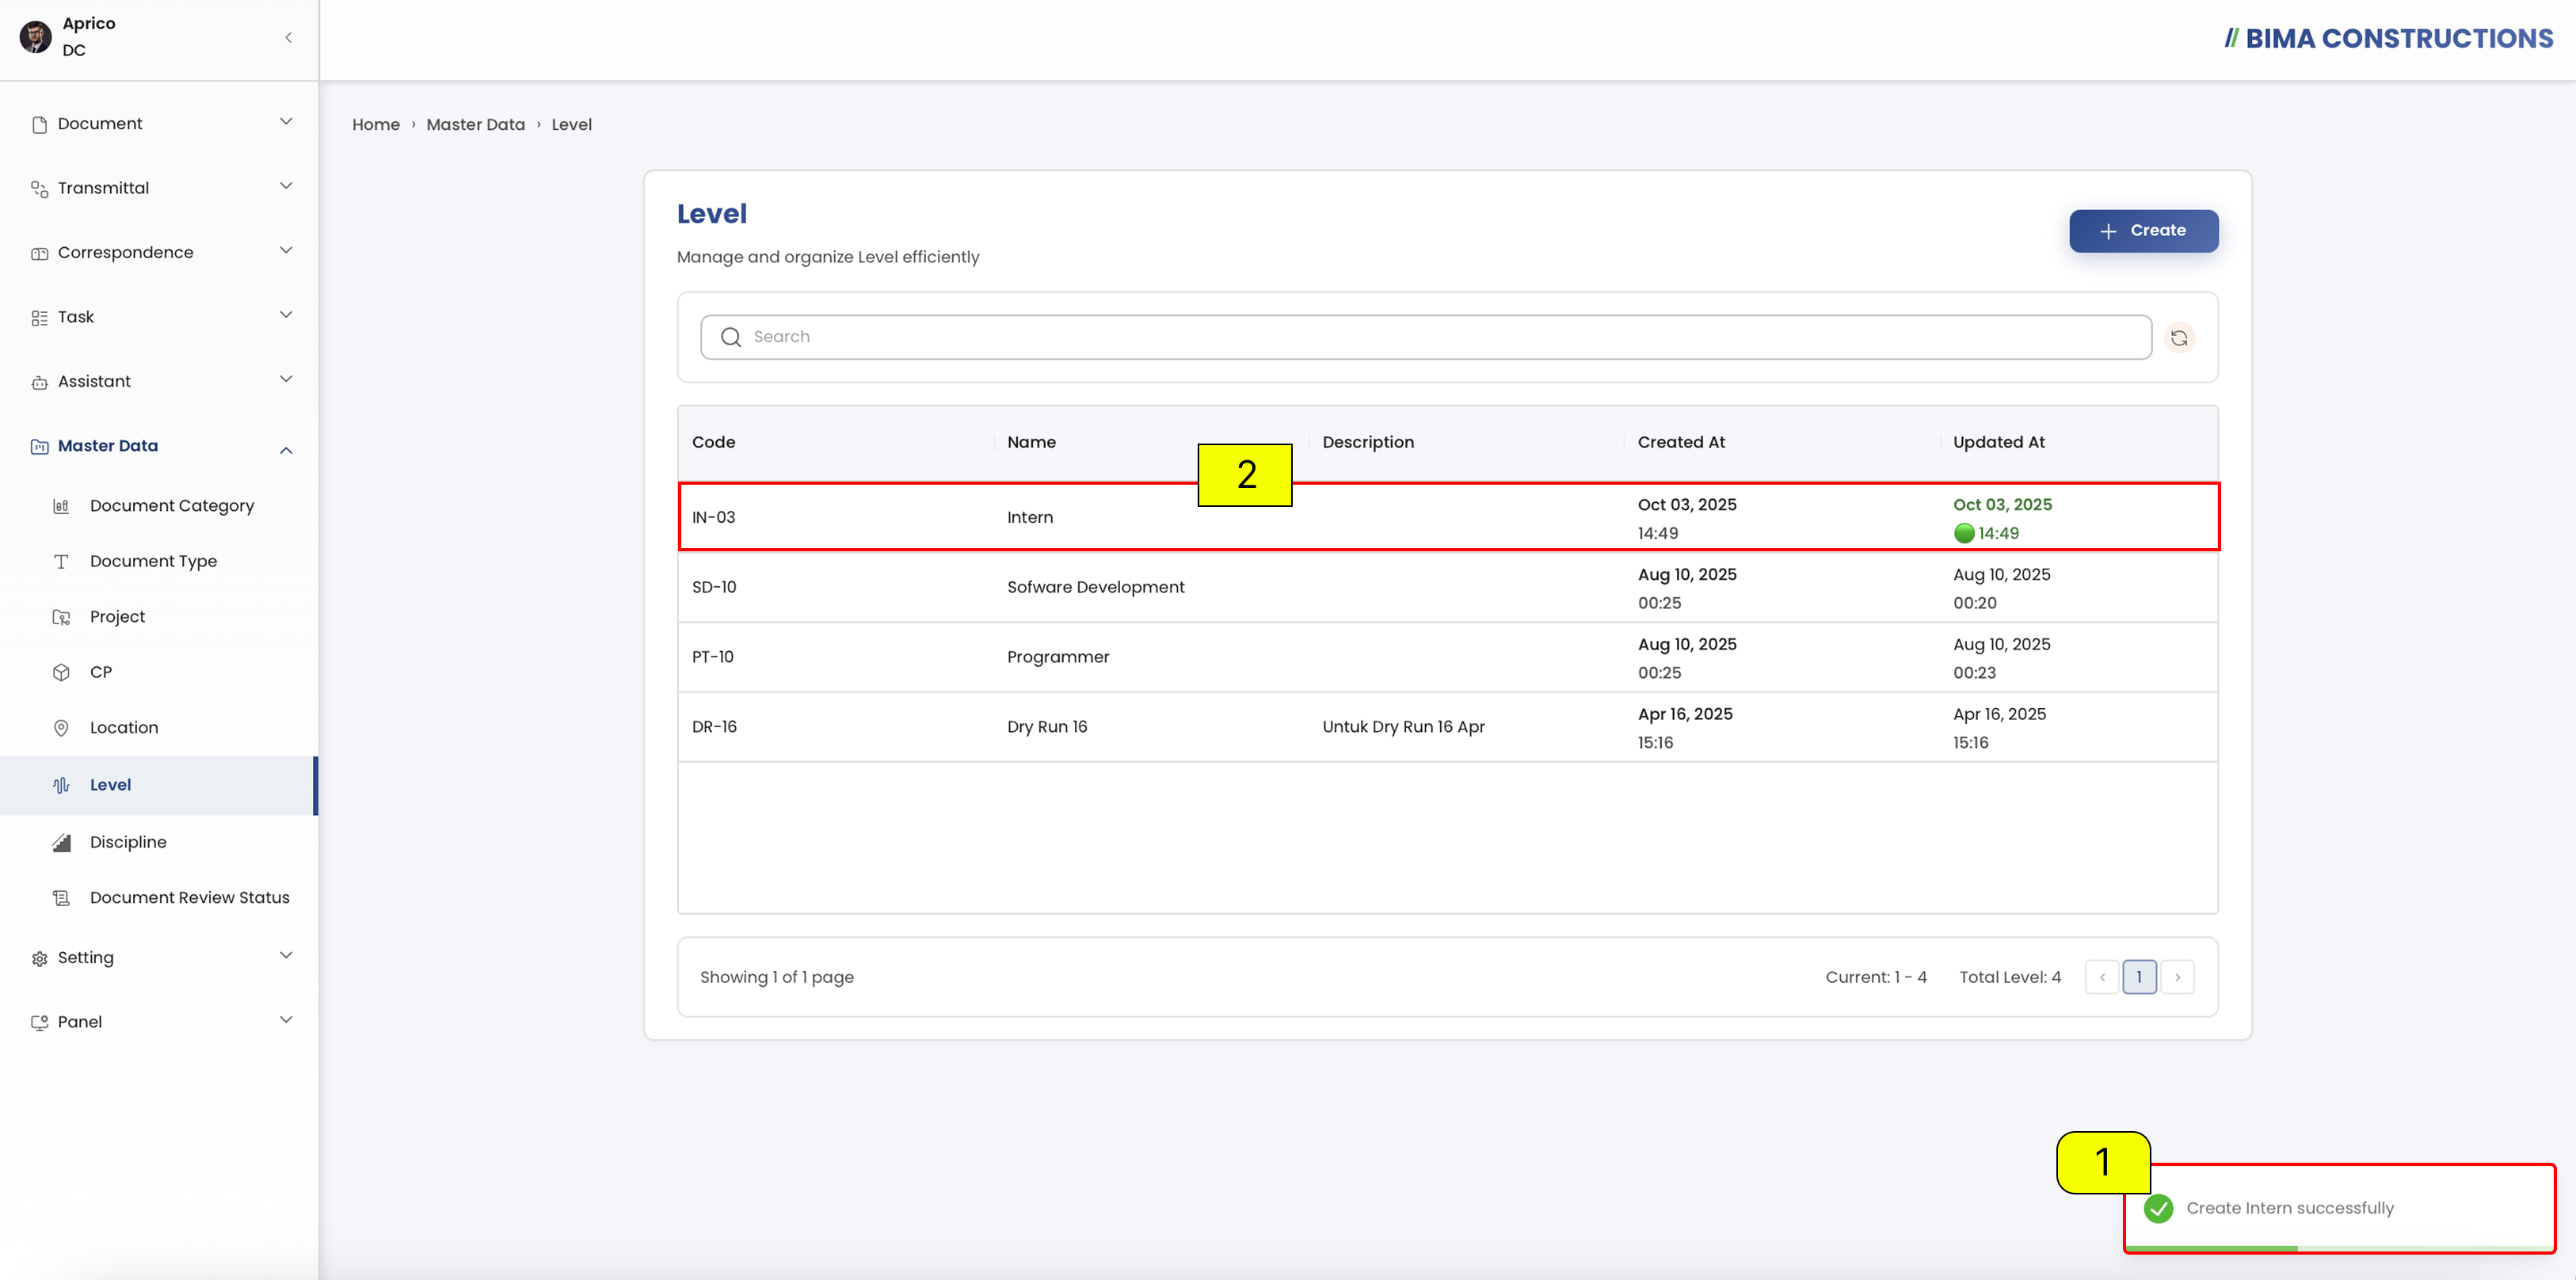Click the Setting gear icon
This screenshot has width=2576, height=1280.
40,959
